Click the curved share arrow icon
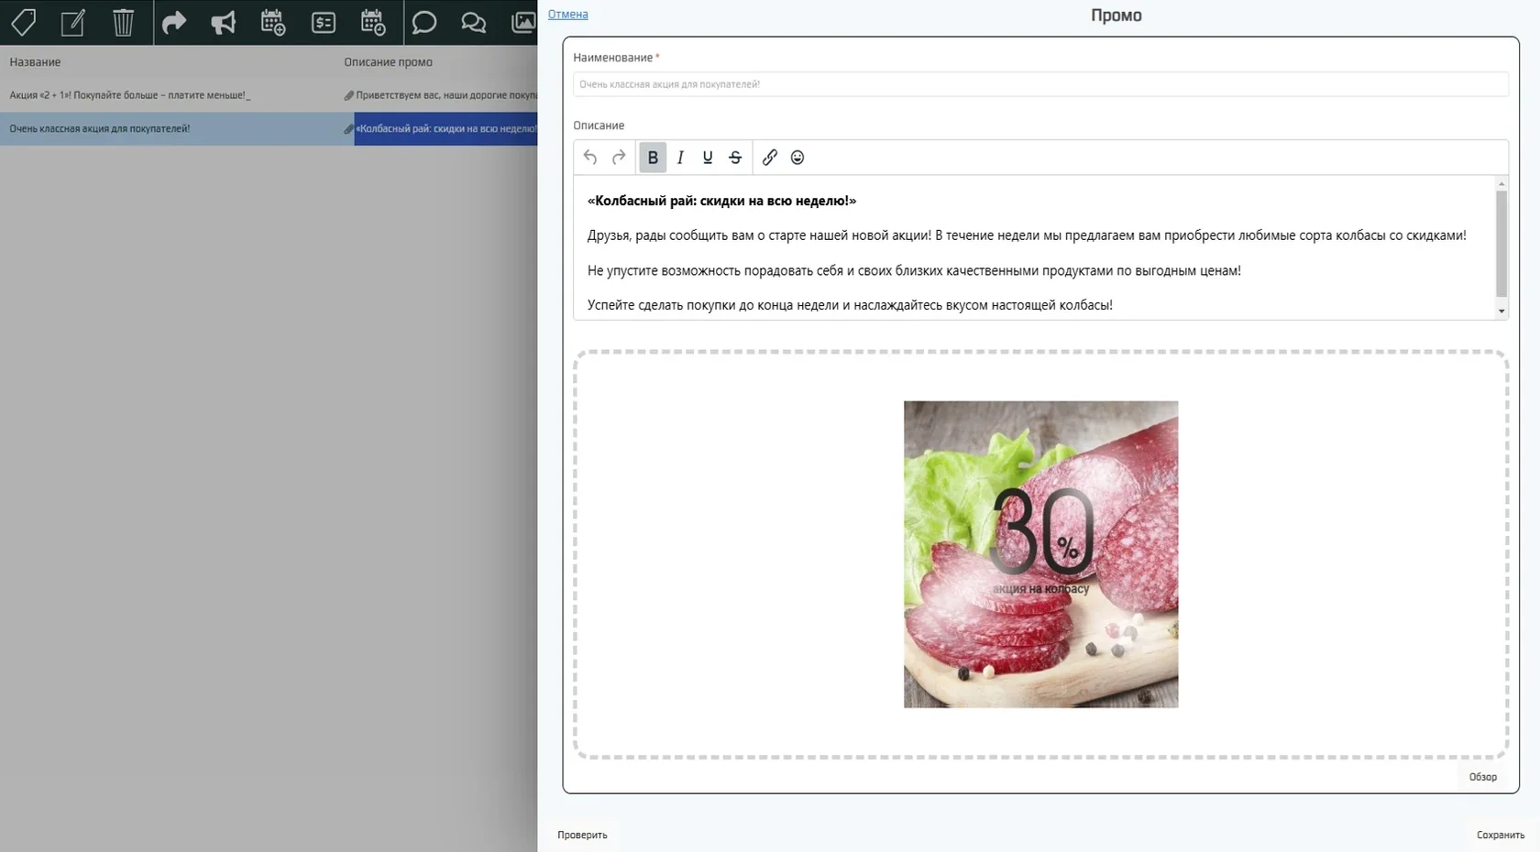Screen dimensions: 1540x852 point(174,22)
